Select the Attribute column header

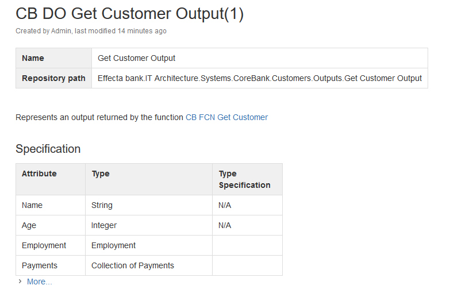click(x=51, y=179)
